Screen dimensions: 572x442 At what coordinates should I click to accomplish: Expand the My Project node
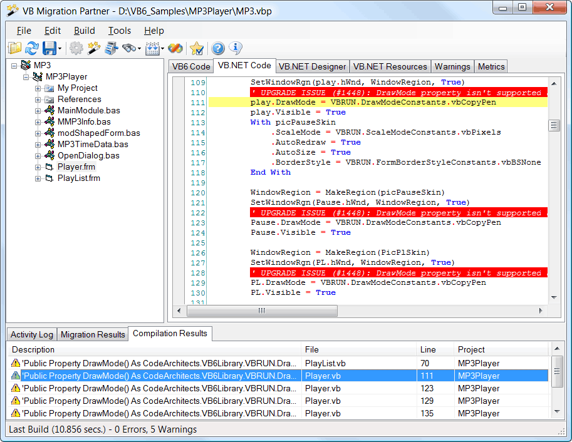(x=38, y=89)
